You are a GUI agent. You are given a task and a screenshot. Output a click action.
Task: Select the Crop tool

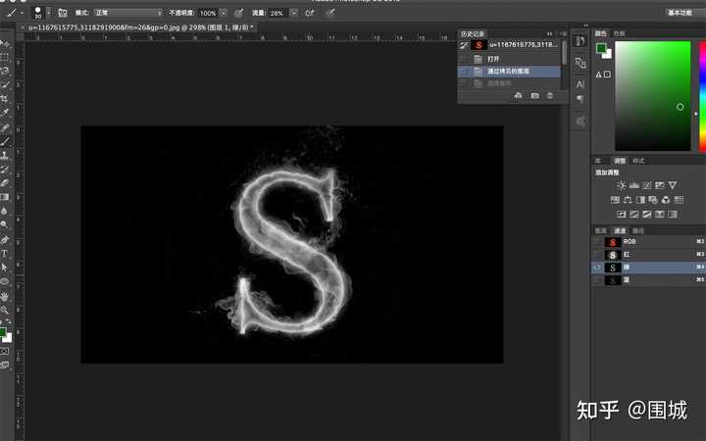click(x=5, y=99)
